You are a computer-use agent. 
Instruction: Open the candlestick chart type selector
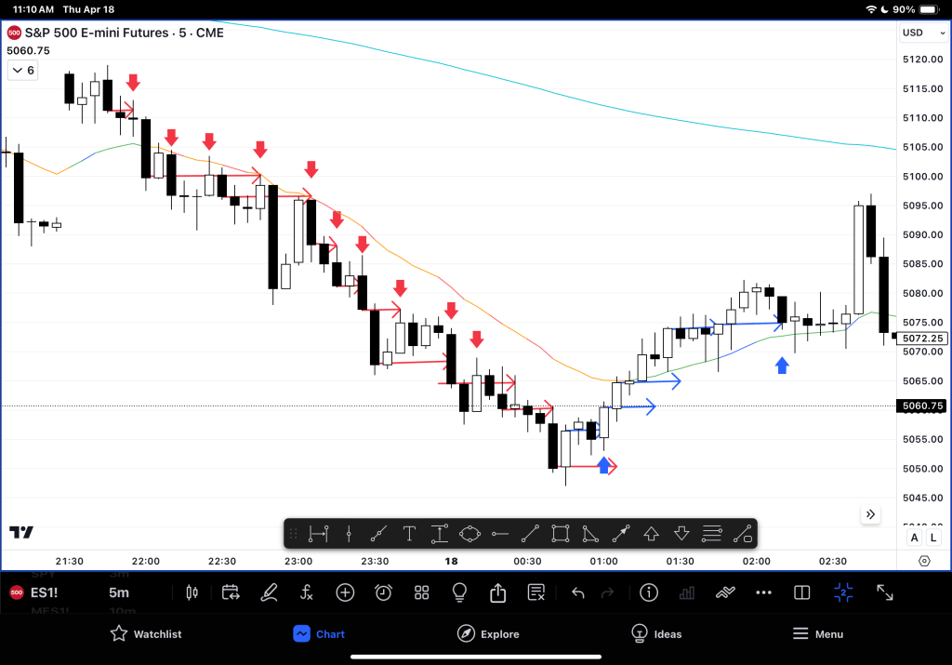pos(192,592)
